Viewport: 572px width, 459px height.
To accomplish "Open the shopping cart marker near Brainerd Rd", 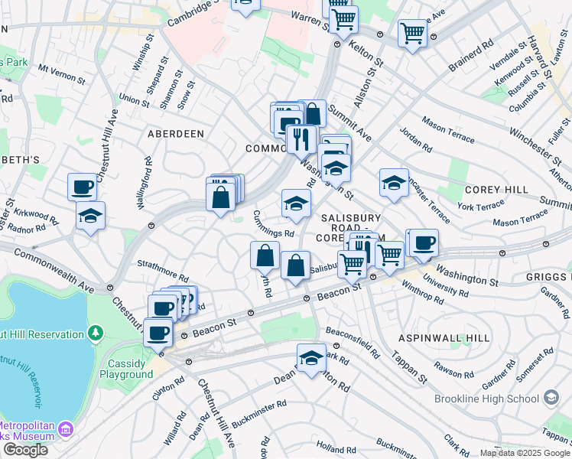I will pyautogui.click(x=412, y=34).
